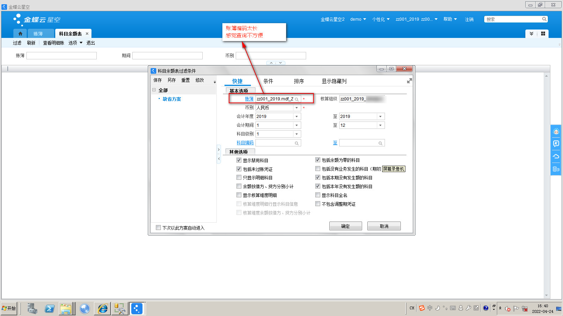Open the 币别 currency dropdown
The image size is (563, 316).
tap(297, 108)
